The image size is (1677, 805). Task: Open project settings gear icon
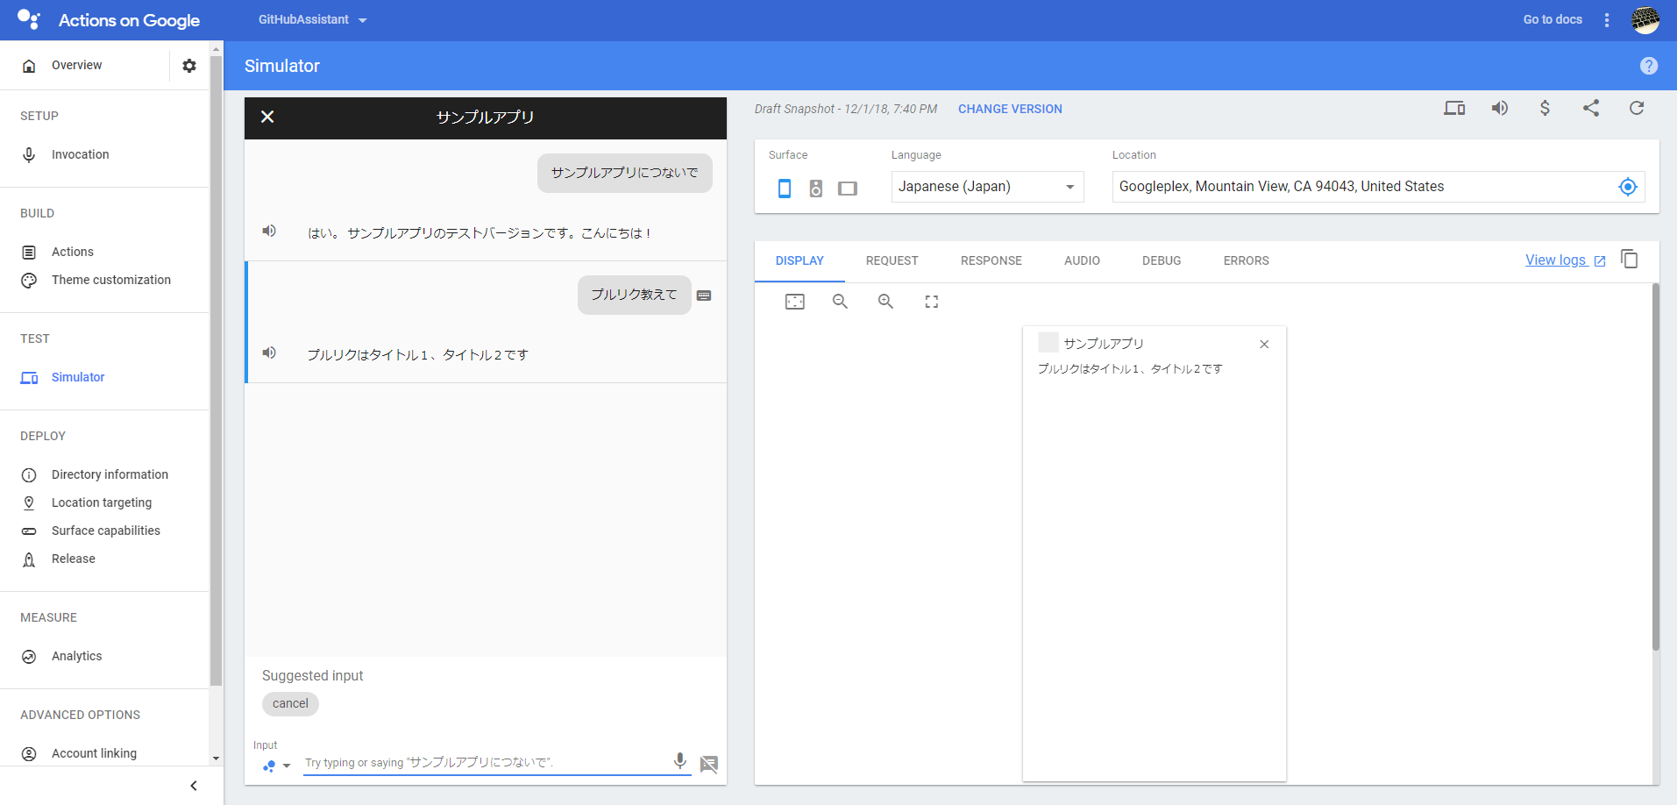(x=189, y=66)
